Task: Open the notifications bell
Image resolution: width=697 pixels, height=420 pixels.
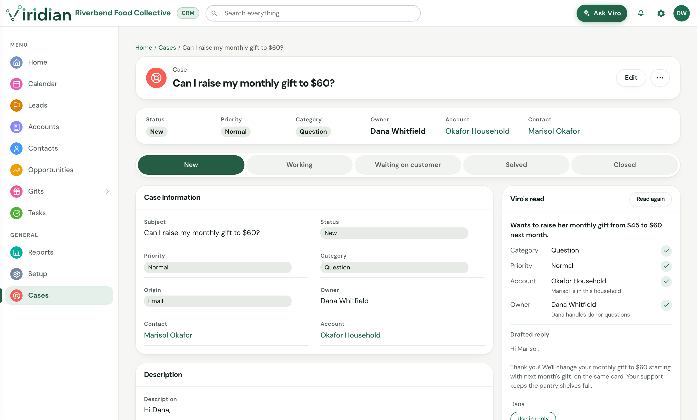Action: [641, 13]
